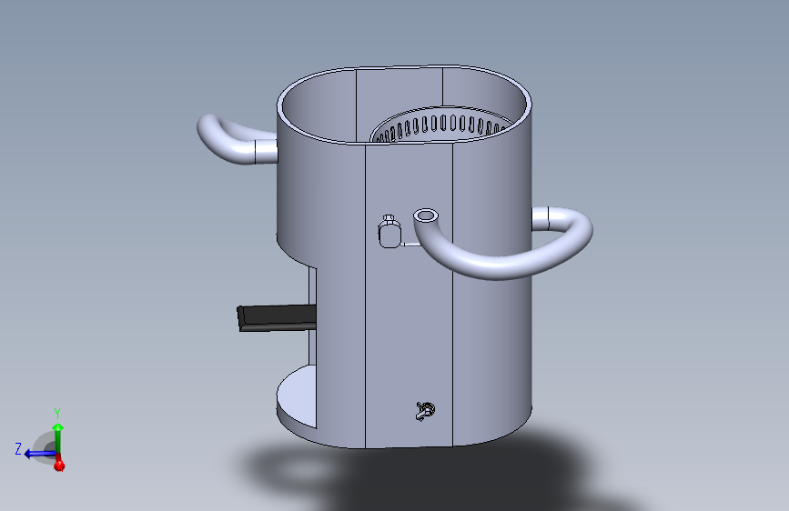Click the green Y axis arrow of triad

point(58,436)
